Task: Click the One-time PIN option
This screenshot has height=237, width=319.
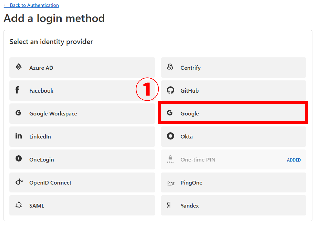Action: click(198, 160)
